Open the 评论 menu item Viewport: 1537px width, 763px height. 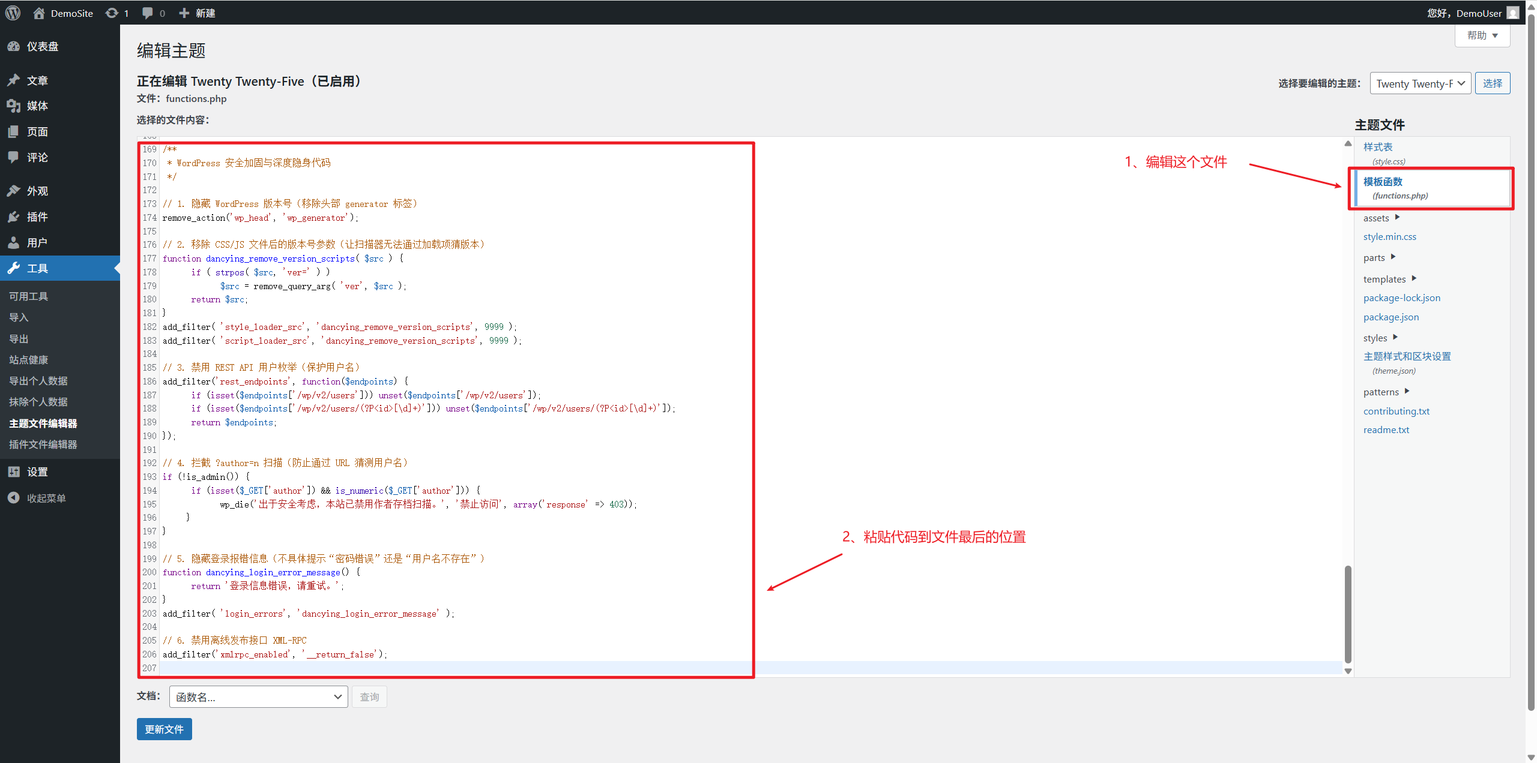tap(36, 157)
